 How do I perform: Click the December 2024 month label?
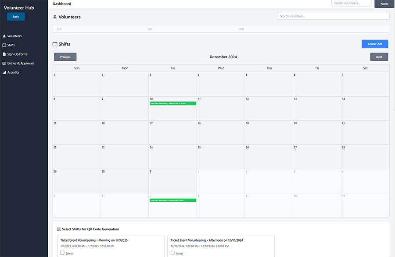pos(223,57)
